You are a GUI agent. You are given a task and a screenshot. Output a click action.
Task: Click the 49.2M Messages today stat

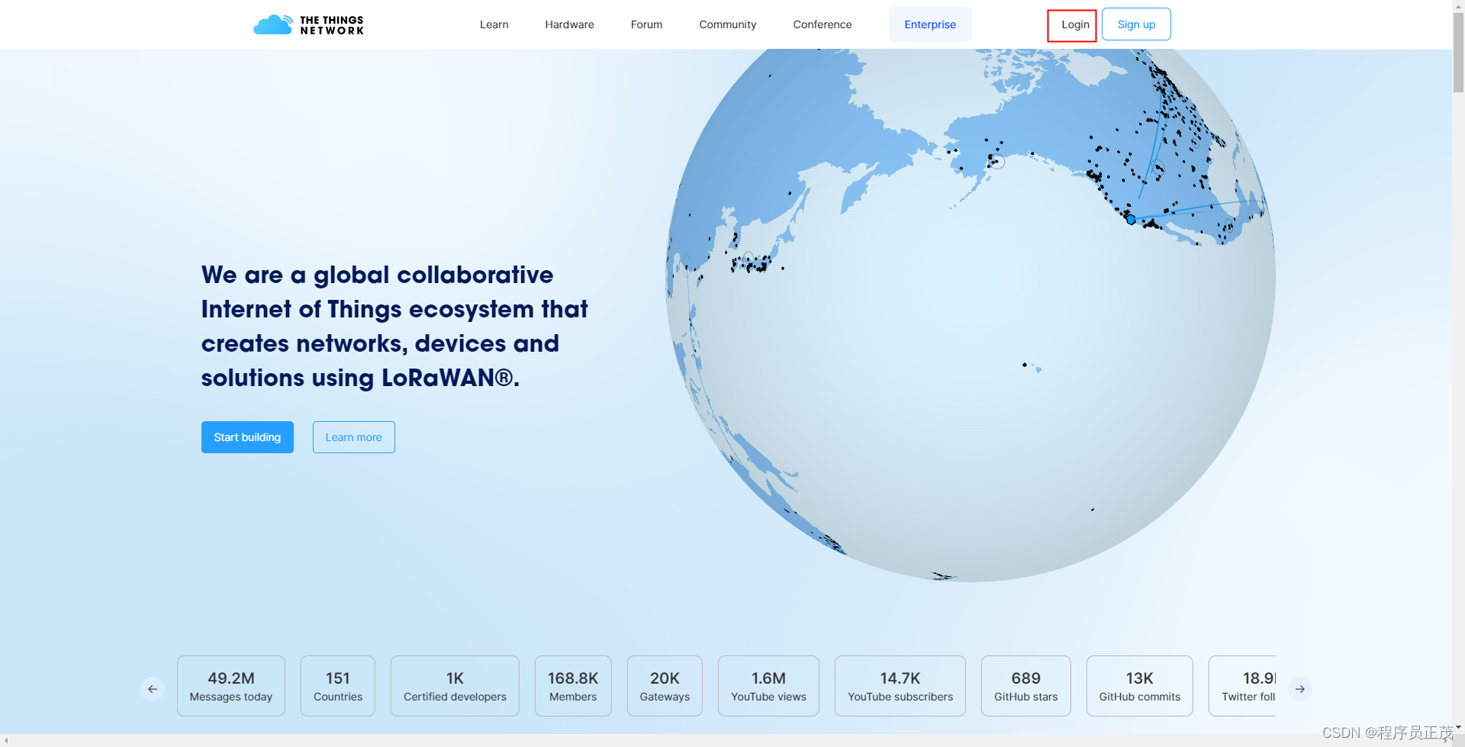[230, 685]
